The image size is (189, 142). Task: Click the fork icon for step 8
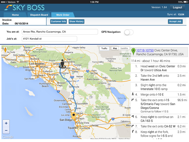pos(133,132)
